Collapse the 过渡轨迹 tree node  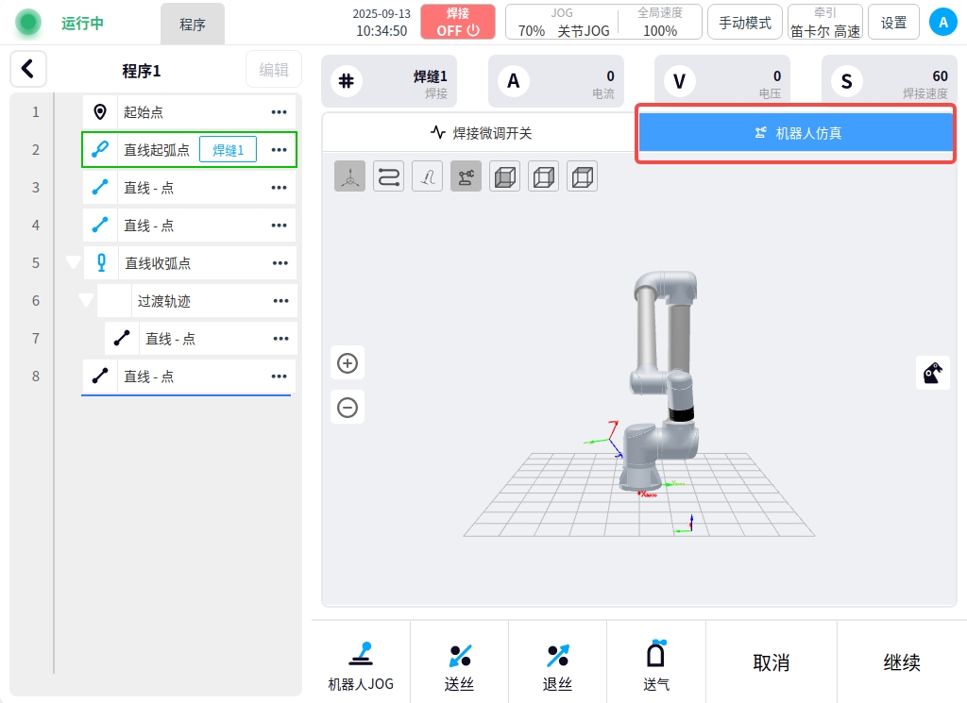[x=86, y=301]
